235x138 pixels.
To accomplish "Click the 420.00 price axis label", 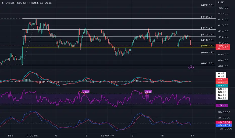I will point(223,14).
